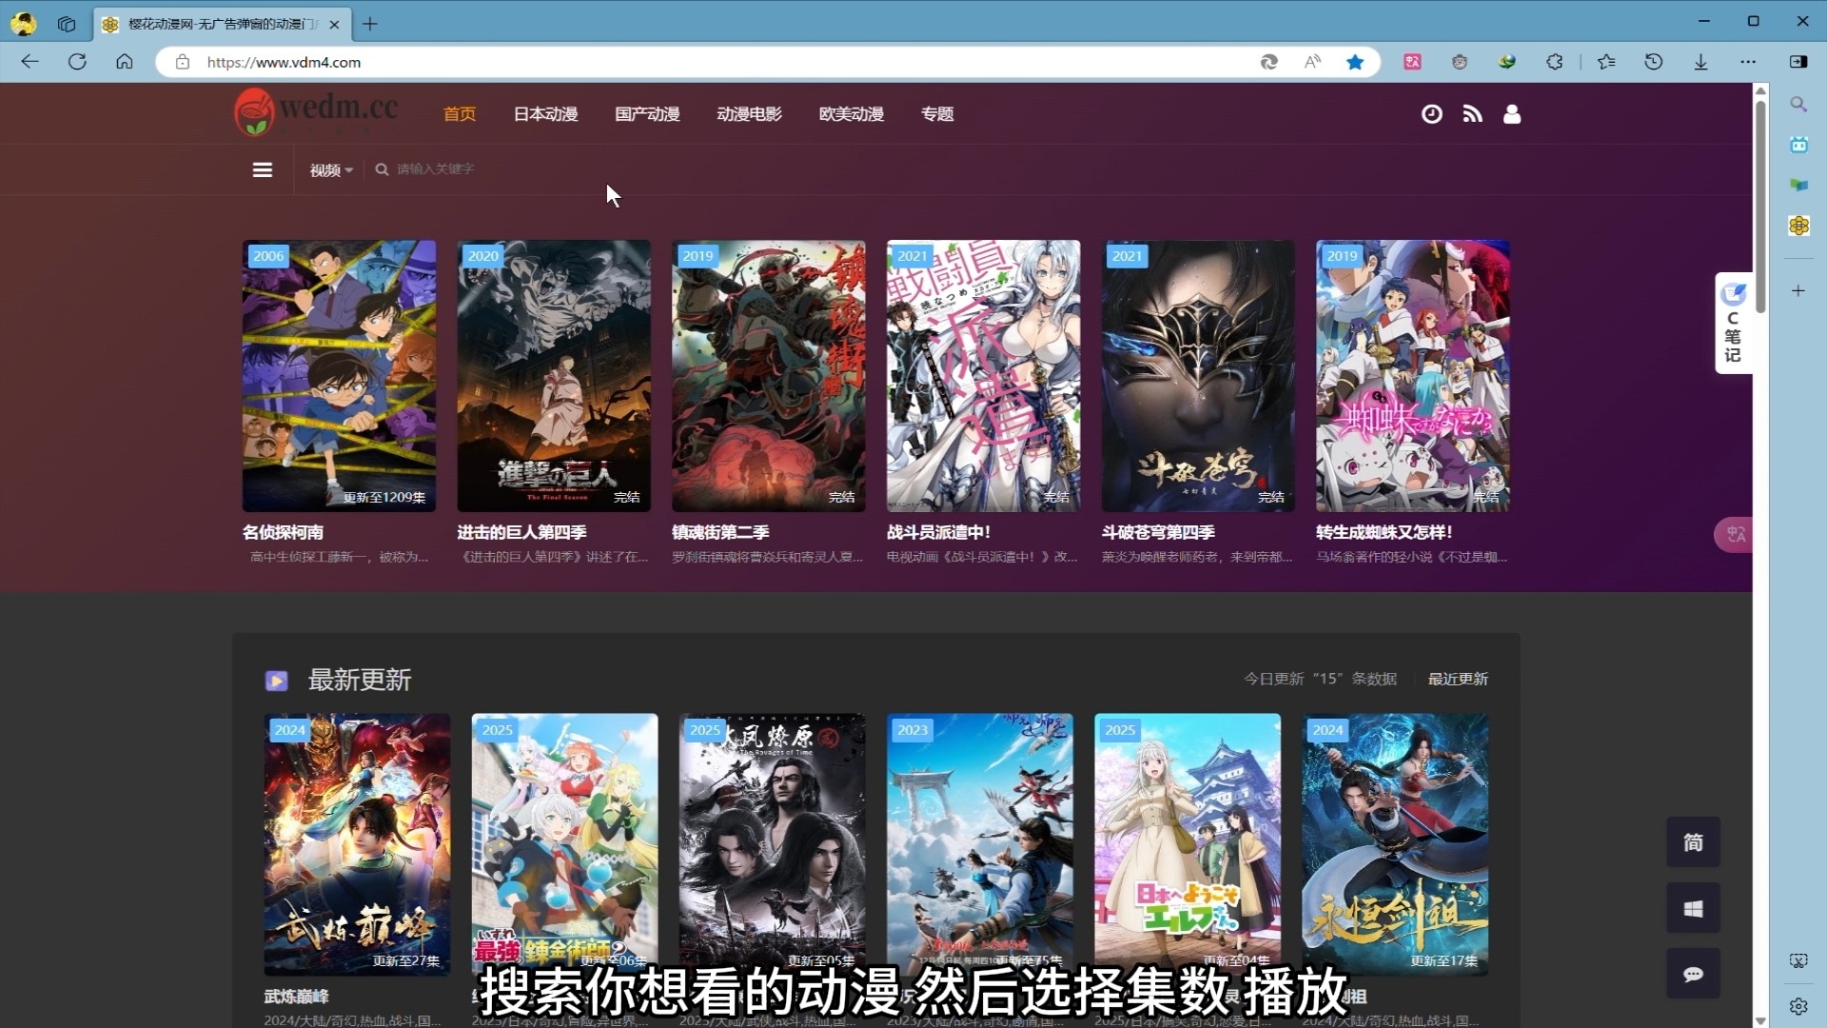Viewport: 1827px width, 1028px height.
Task: Open a new tab with plus
Action: click(370, 24)
